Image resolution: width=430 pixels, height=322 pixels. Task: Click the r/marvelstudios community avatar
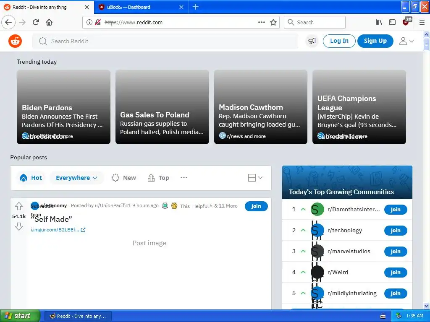click(317, 252)
